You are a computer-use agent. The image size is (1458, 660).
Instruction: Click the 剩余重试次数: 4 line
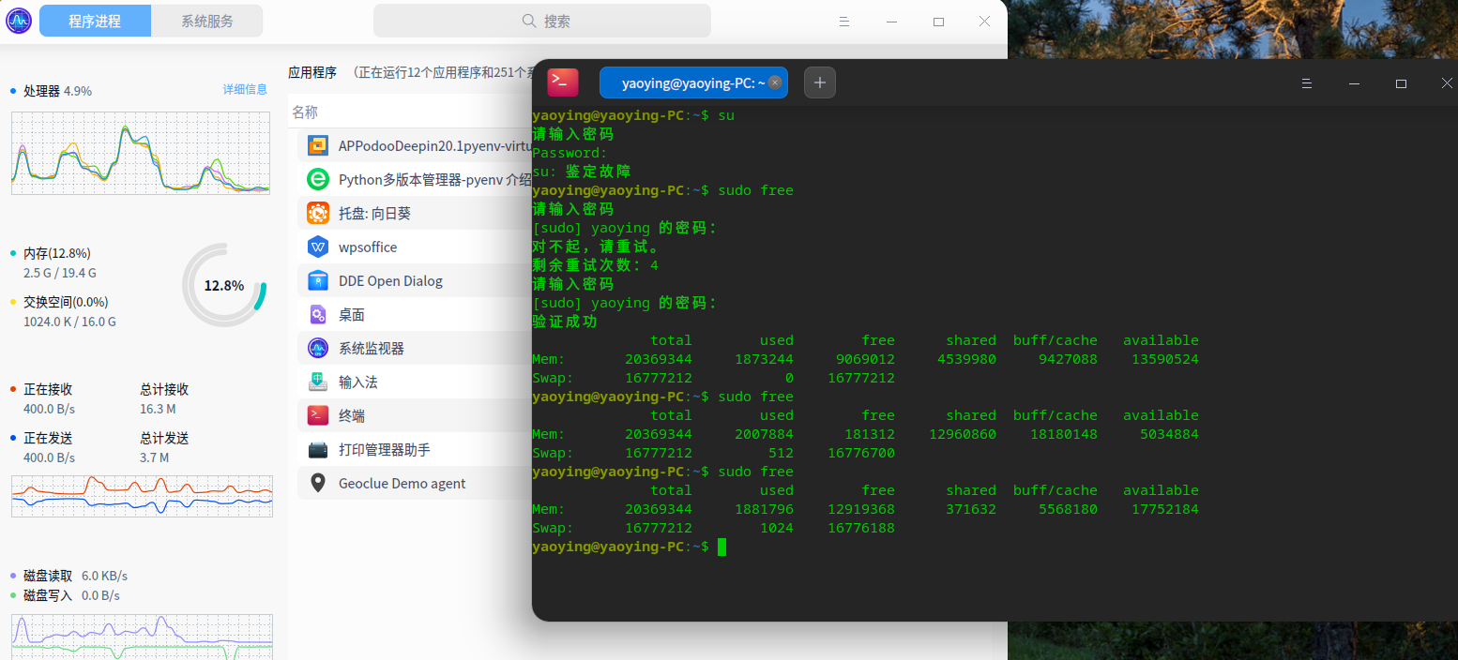click(595, 265)
